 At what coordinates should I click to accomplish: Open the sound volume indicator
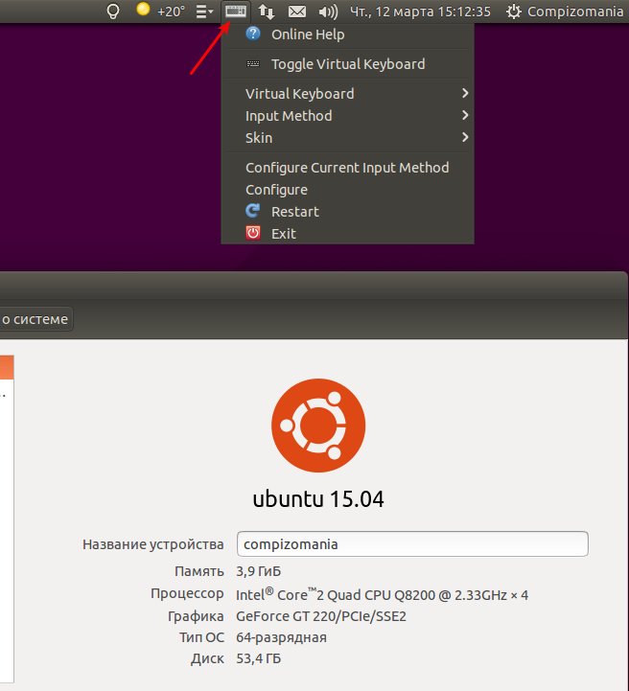(x=328, y=12)
